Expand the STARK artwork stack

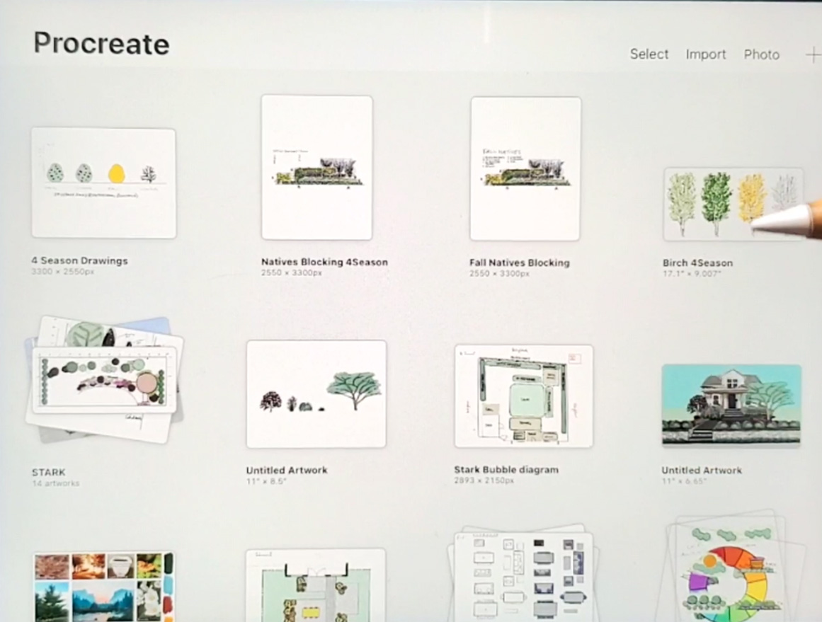point(103,379)
